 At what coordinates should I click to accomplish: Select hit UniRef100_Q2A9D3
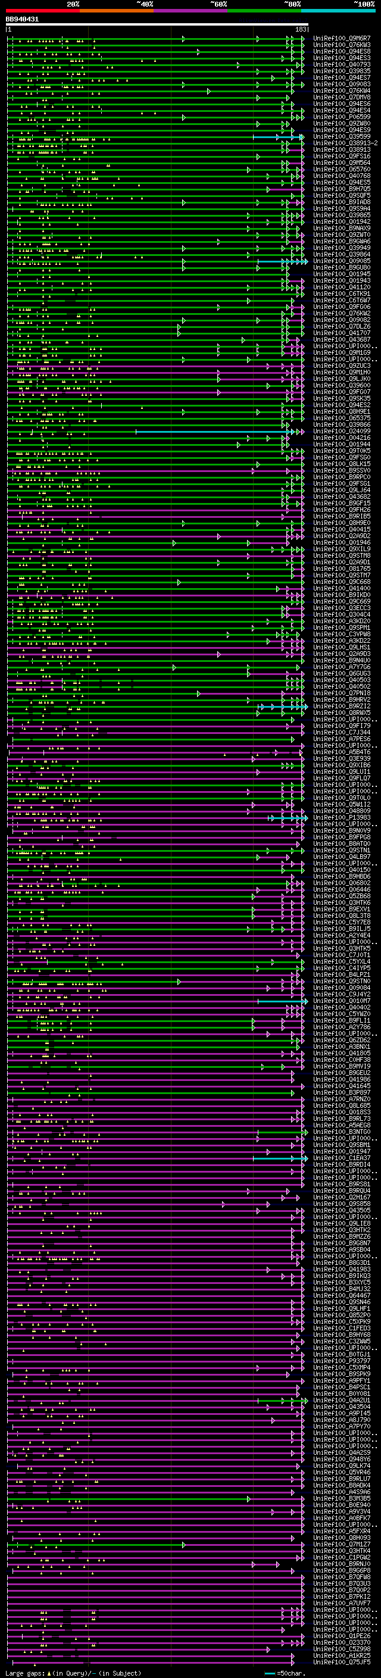click(x=342, y=654)
